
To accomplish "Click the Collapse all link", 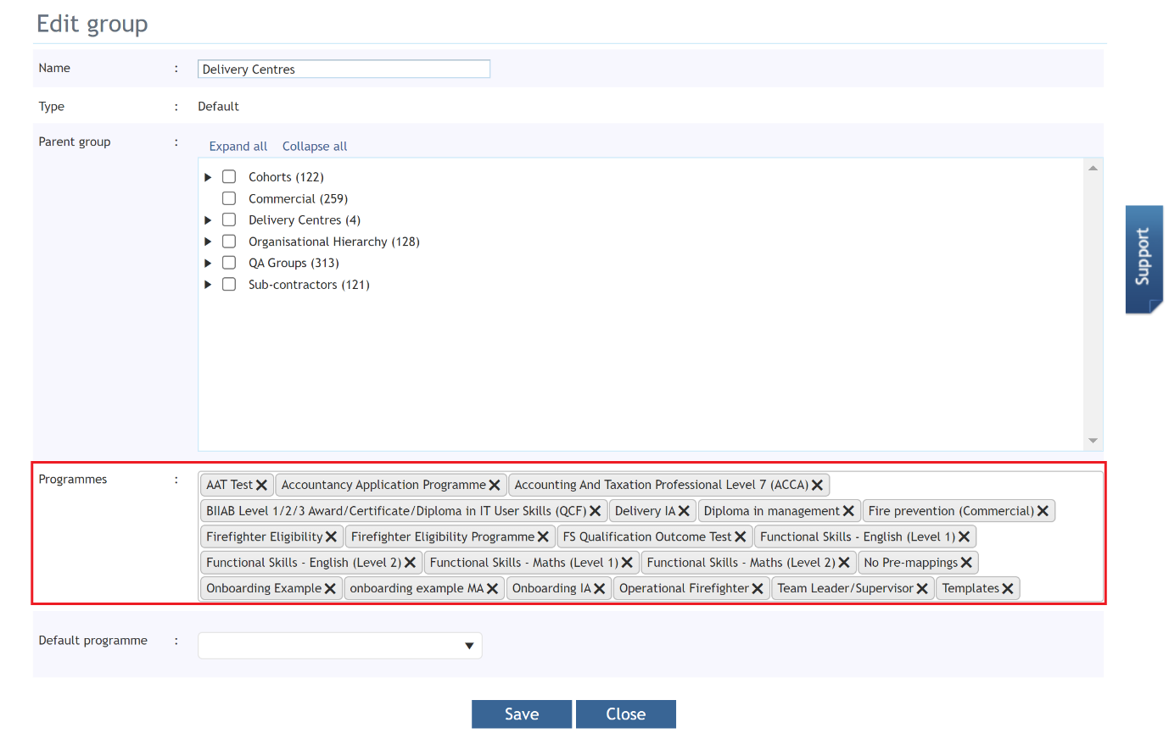I will click(315, 147).
